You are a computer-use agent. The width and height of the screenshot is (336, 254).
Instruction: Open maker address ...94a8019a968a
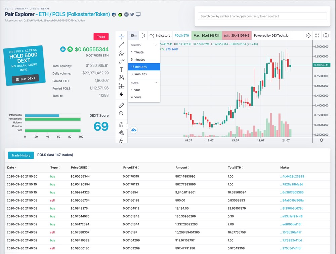pyautogui.click(x=292, y=201)
